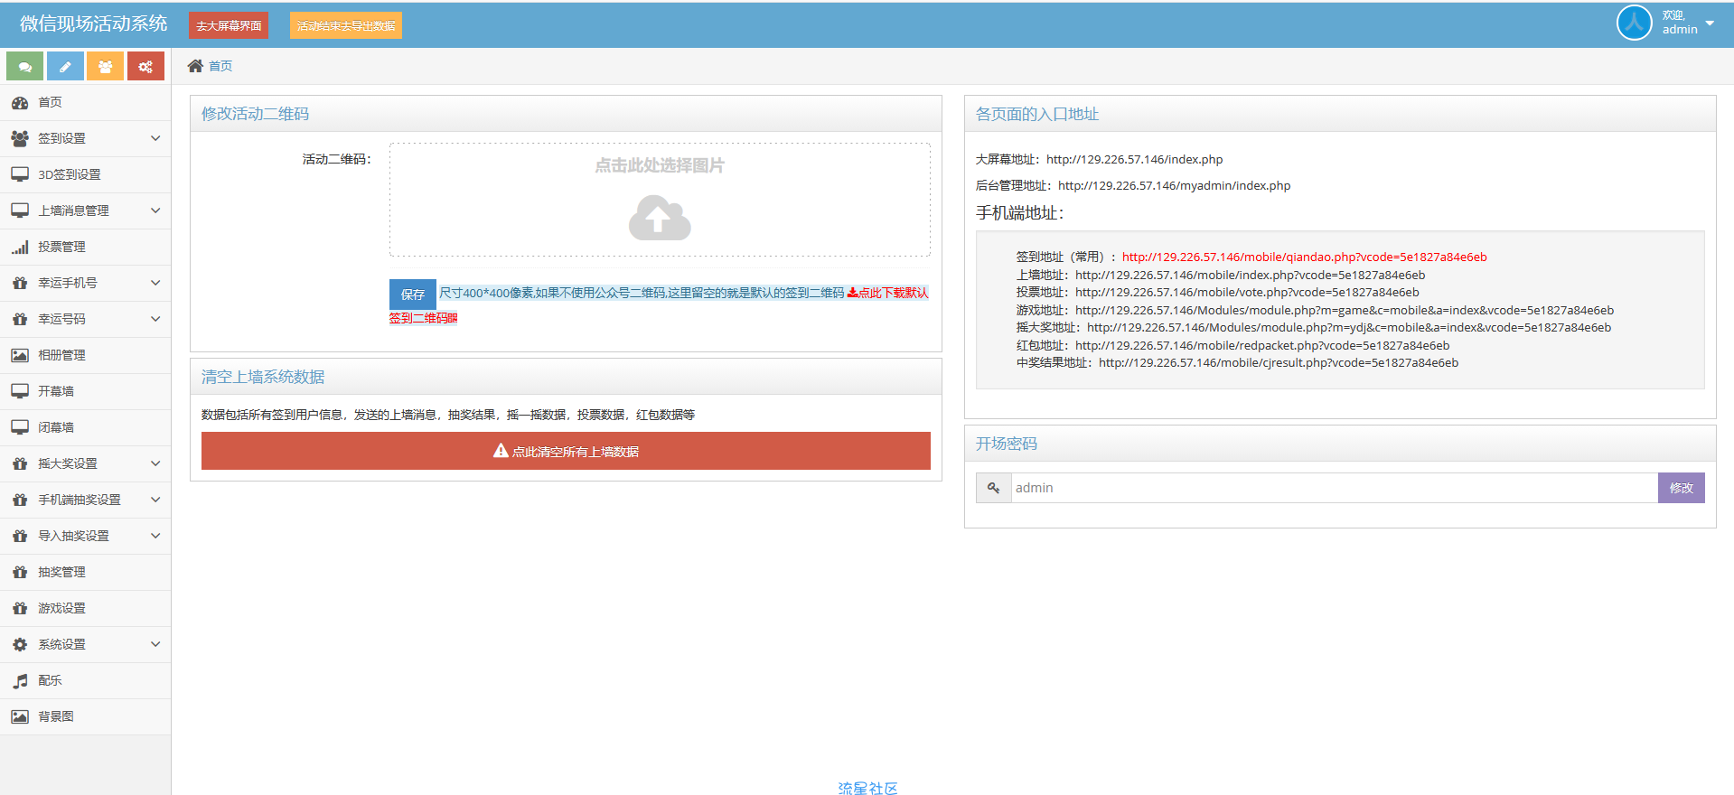
Task: Expand the 签到设置 submenu arrow
Action: coord(155,138)
